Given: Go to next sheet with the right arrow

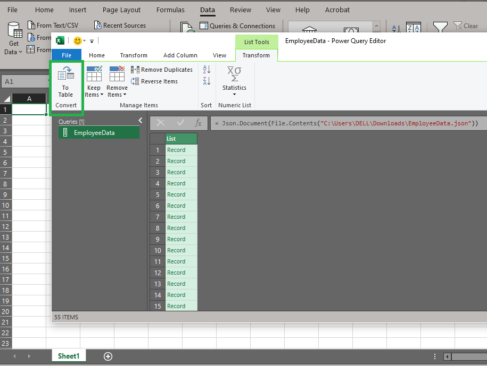Looking at the screenshot, I should [29, 356].
